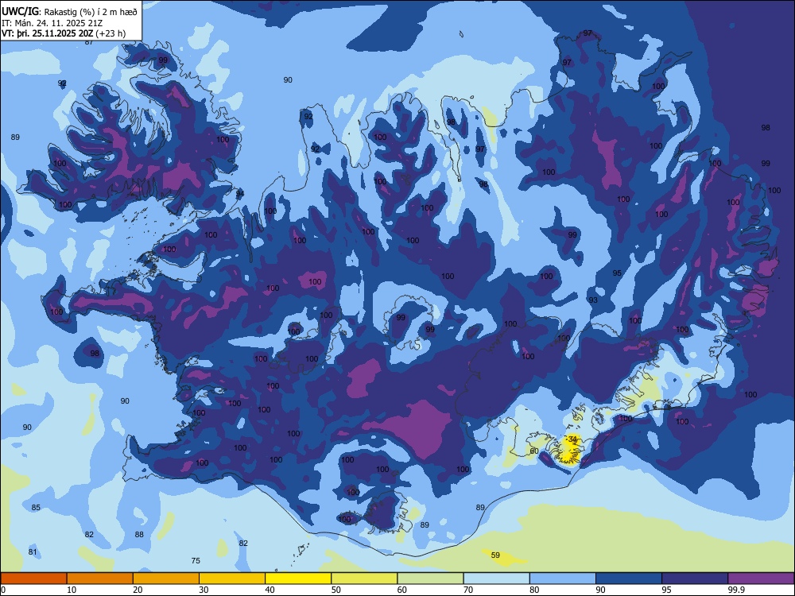The image size is (795, 596).
Task: Select the '70' tick label on the color scale
Action: tap(468, 590)
